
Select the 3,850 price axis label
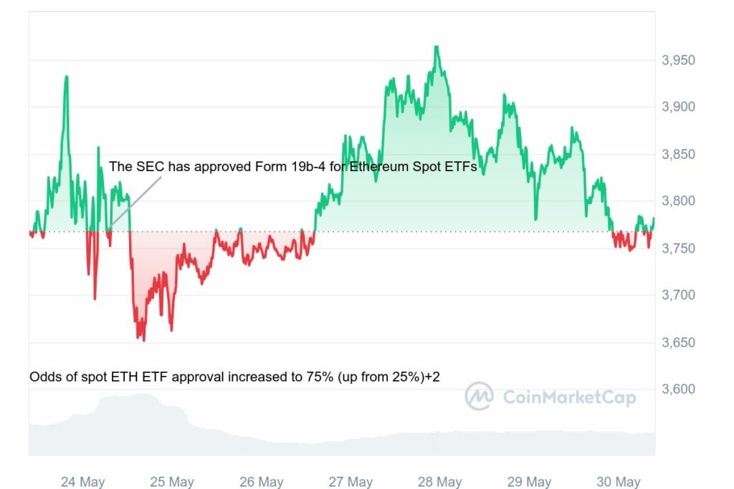(x=677, y=155)
